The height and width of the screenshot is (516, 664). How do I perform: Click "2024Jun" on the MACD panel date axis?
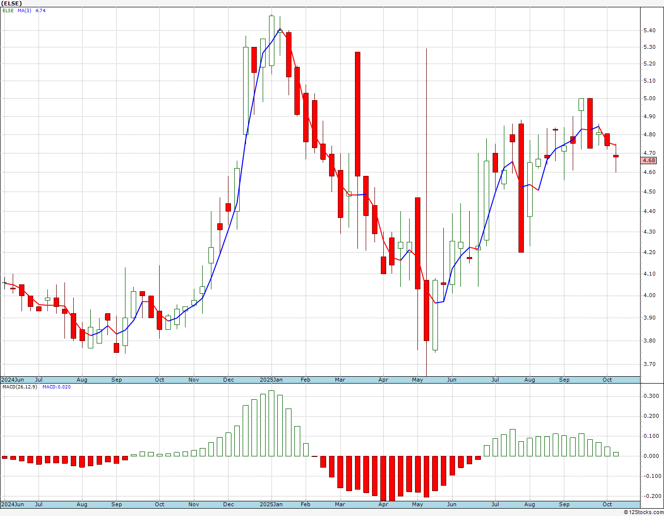click(12, 504)
